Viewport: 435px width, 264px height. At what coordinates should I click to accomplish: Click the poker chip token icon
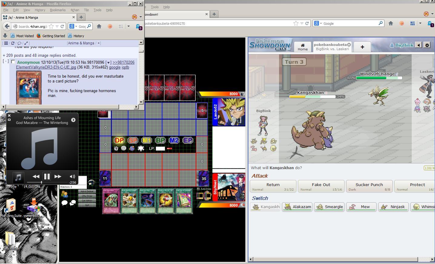[x=141, y=148]
